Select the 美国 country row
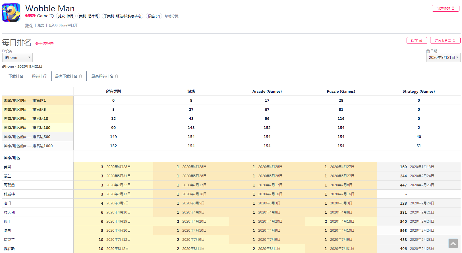Viewport: 462px width, 253px height. 7,167
